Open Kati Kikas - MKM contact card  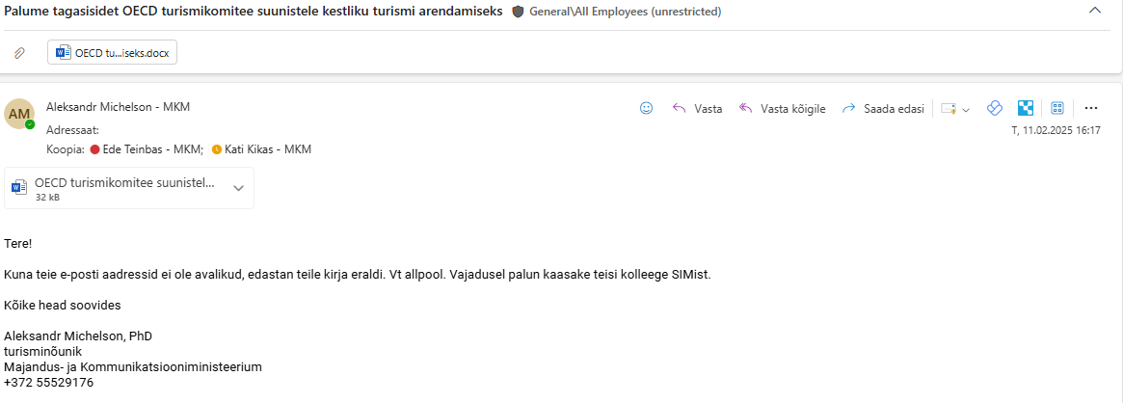268,149
